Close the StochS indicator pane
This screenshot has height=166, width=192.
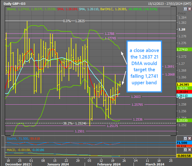click(x=189, y=138)
